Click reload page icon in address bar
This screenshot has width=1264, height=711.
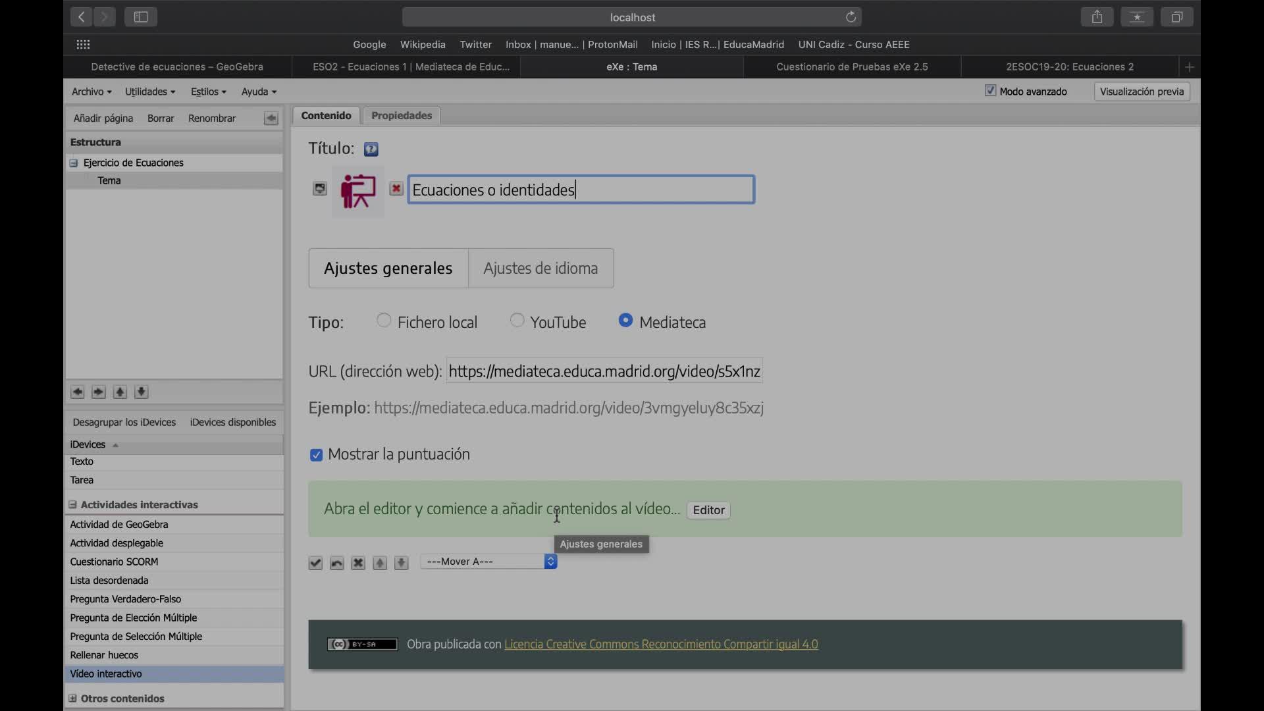(x=851, y=17)
